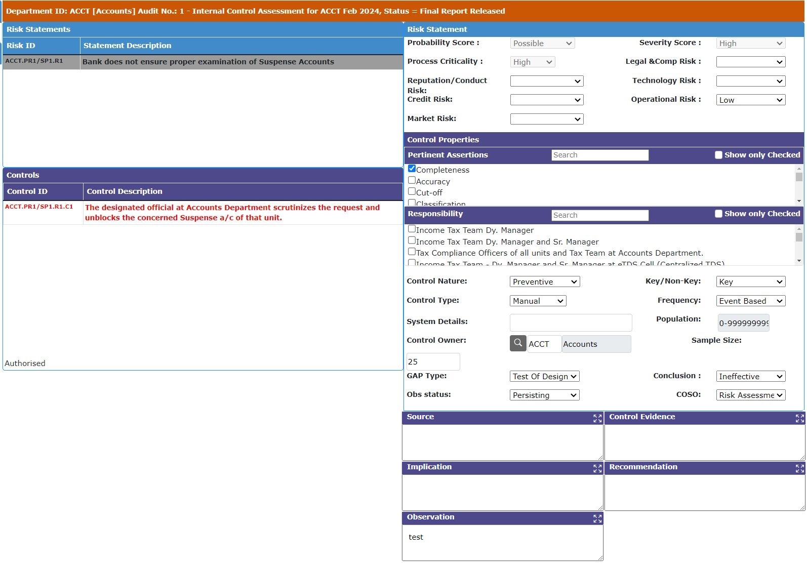The width and height of the screenshot is (807, 565).
Task: Check Income Tax Team Dy. Manager responsibility
Action: (x=412, y=229)
